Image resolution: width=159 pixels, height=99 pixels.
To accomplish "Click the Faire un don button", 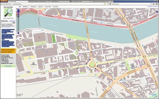I will 8,66.
